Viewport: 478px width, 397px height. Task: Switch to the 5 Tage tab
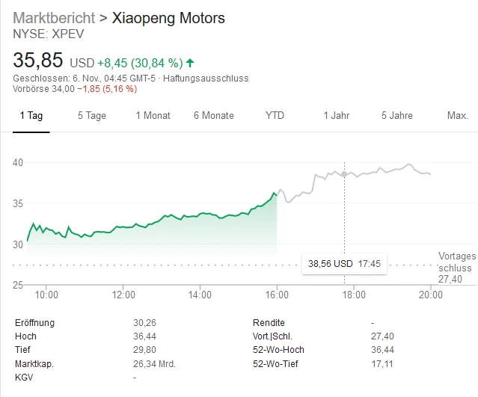[91, 116]
